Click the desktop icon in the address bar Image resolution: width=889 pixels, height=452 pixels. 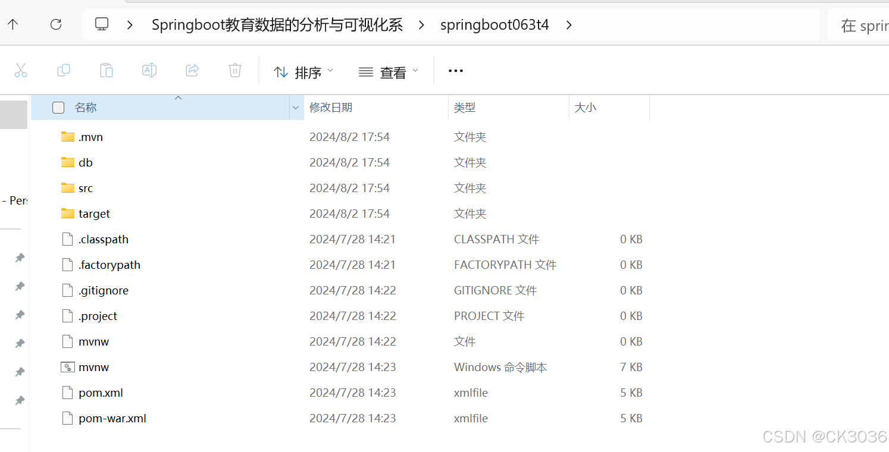(101, 24)
